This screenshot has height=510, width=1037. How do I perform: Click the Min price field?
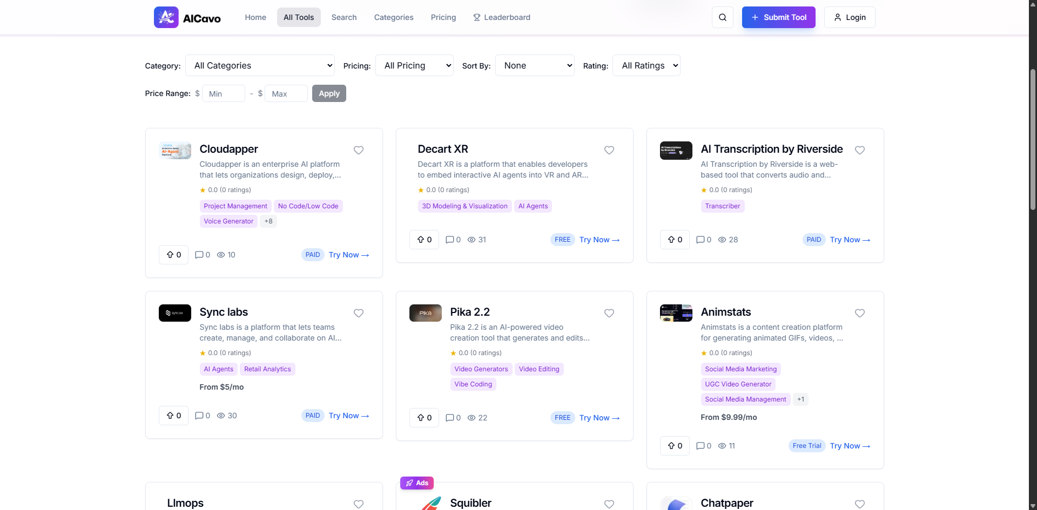click(x=224, y=93)
